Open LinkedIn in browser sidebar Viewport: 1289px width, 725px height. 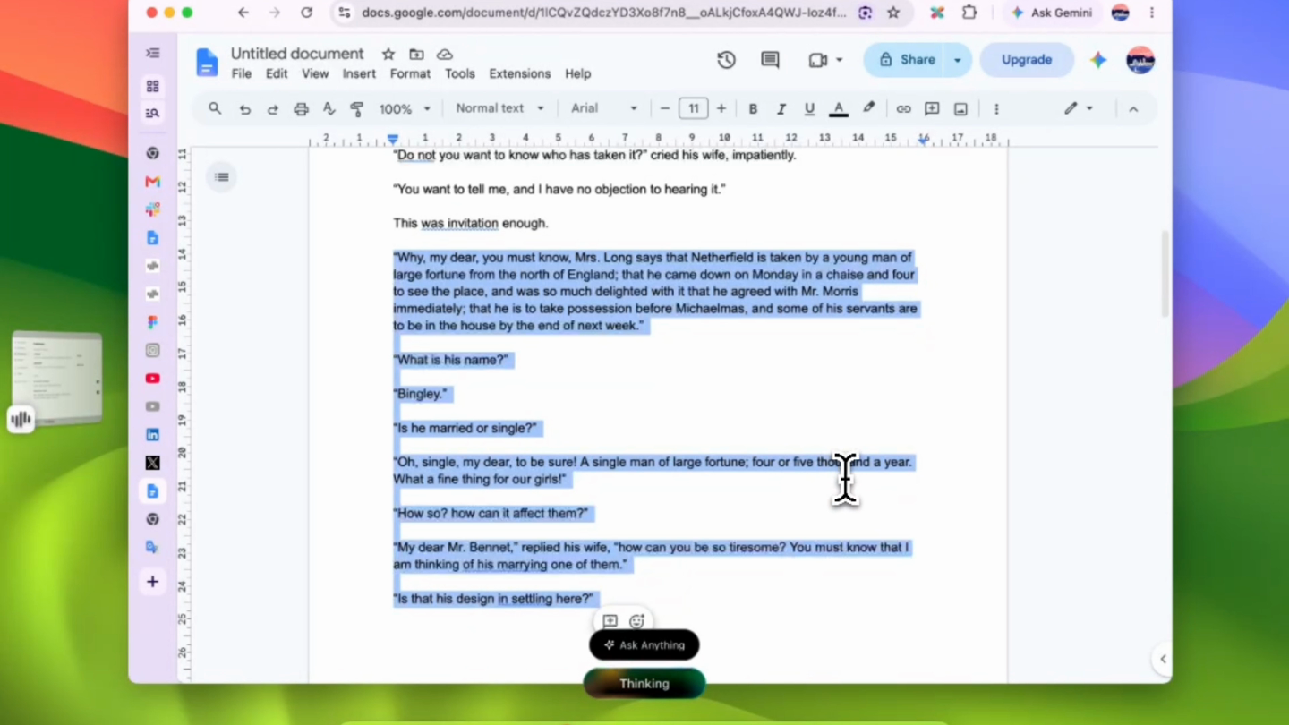click(153, 435)
